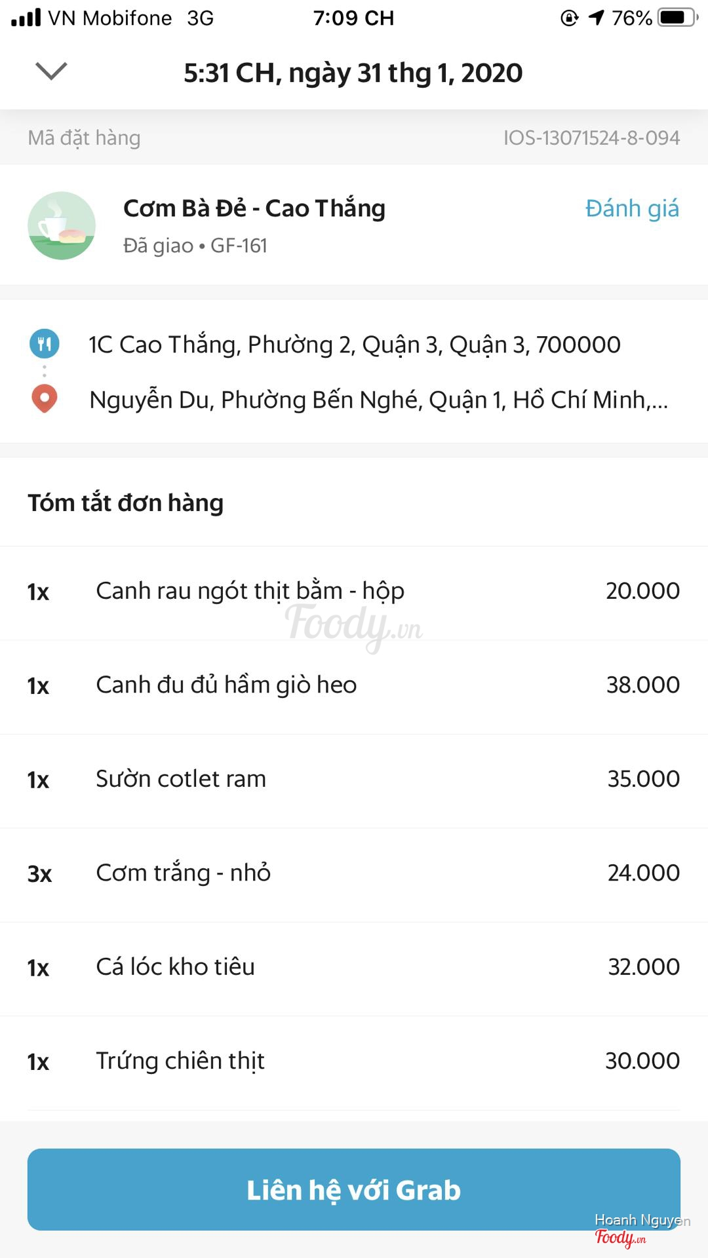Tap the Cơm Bà Đẻ restaurant logo
This screenshot has width=708, height=1258.
click(x=62, y=225)
